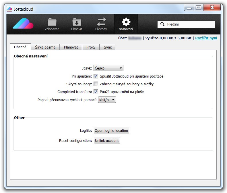Click the Other section heading

[x=19, y=117]
